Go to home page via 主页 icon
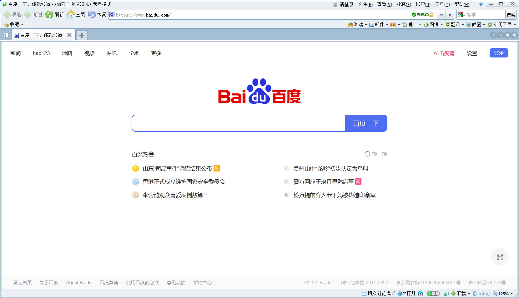This screenshot has width=519, height=298. click(x=71, y=15)
